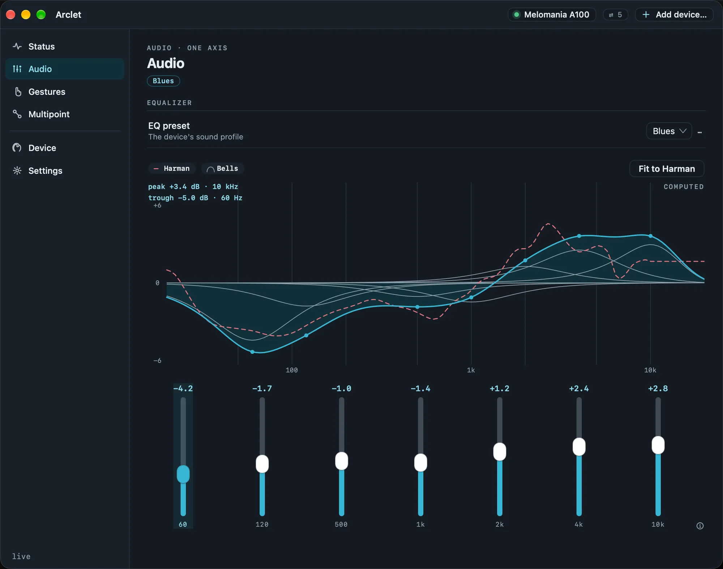Click the 1k band slider thumb
723x569 pixels.
point(420,462)
